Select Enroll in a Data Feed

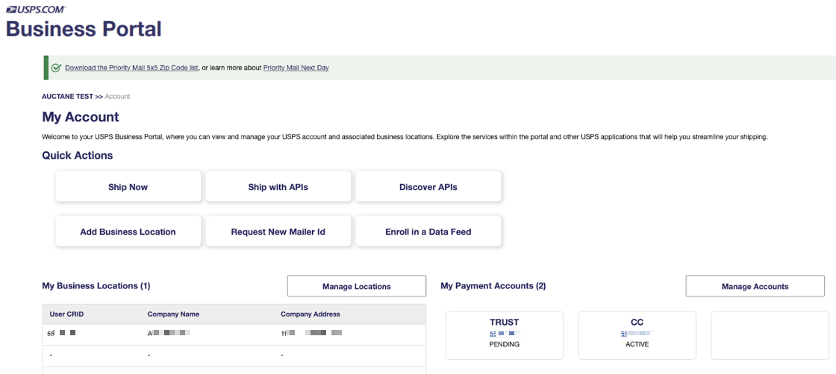428,232
